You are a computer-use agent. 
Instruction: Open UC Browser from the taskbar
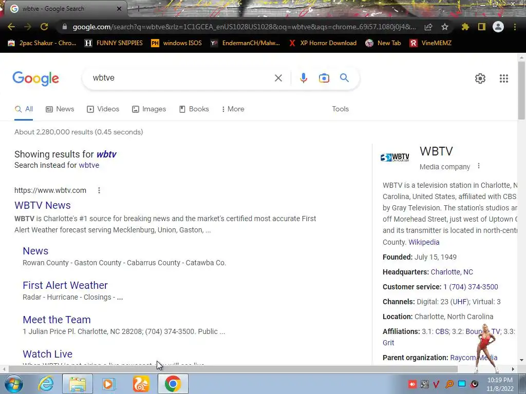[141, 384]
